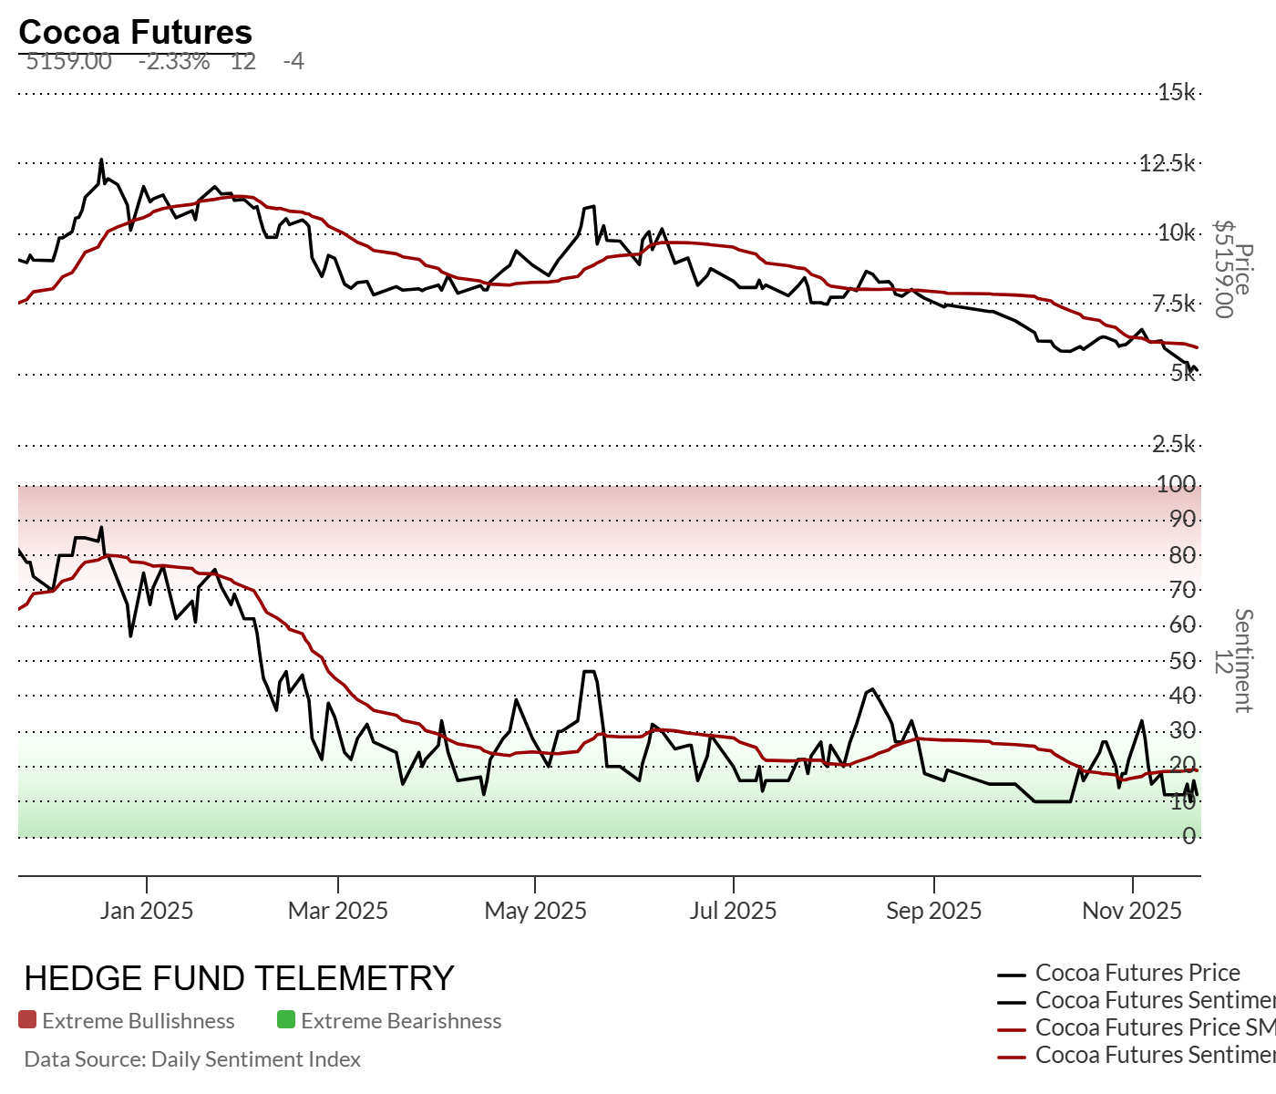Image resolution: width=1276 pixels, height=1094 pixels.
Task: Select the Nov 2025 x-axis label
Action: click(x=1132, y=911)
